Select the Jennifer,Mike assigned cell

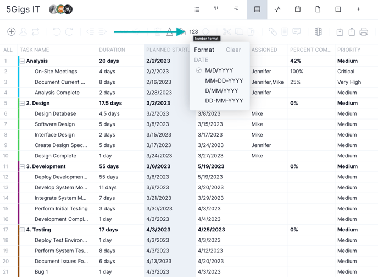[268, 82]
